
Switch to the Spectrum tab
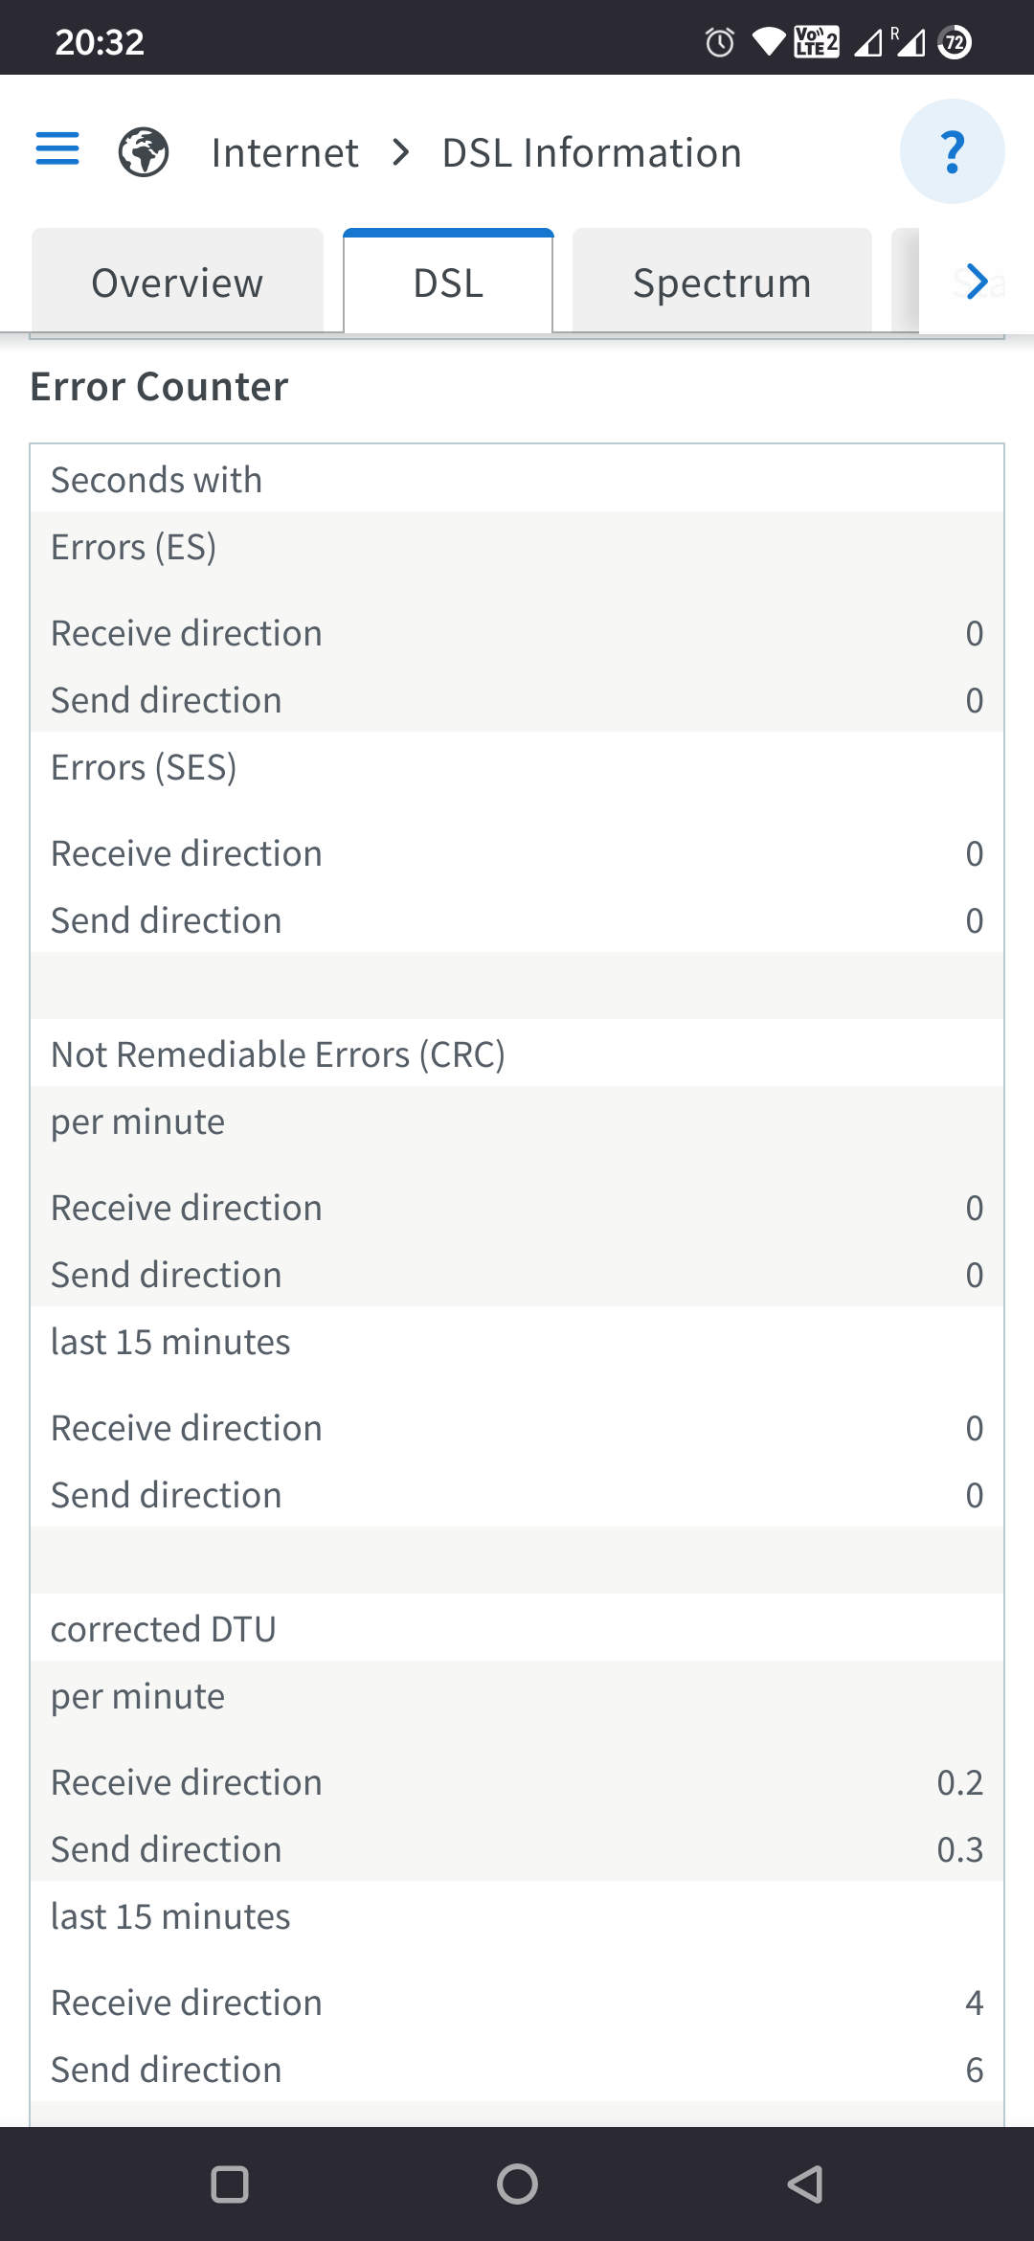(722, 281)
